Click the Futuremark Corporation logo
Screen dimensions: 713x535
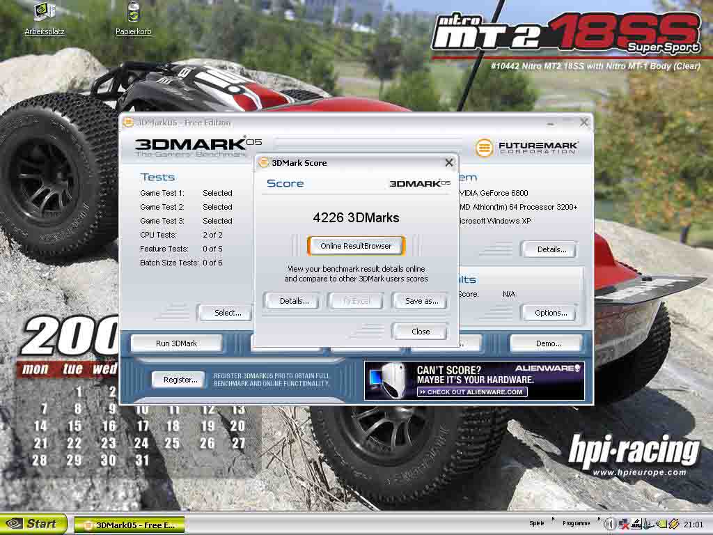(526, 148)
